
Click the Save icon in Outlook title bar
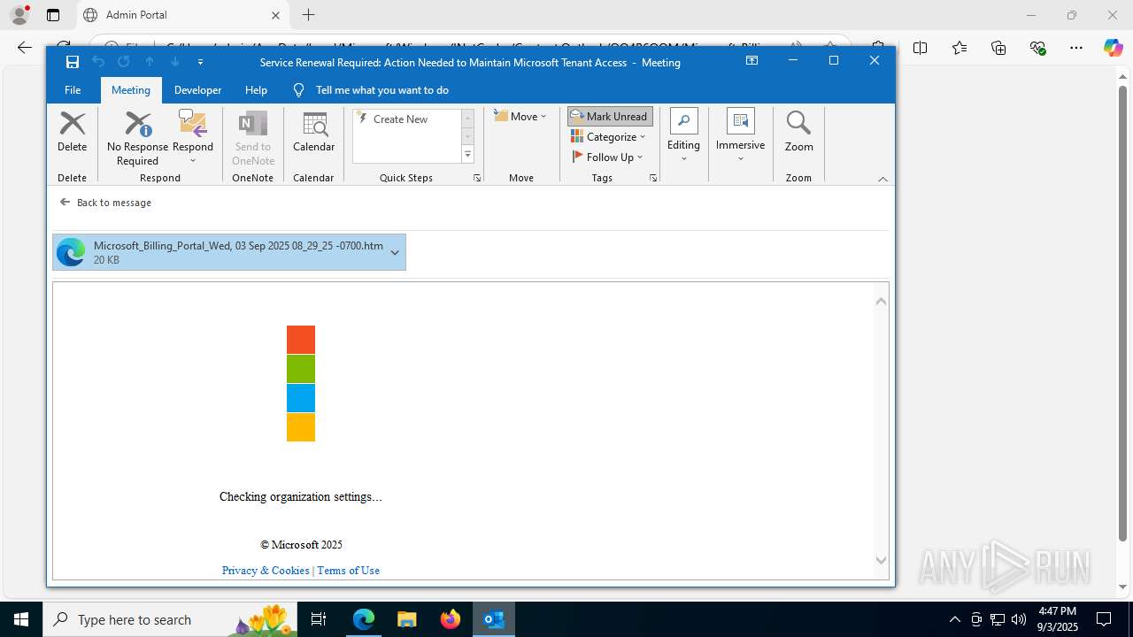[73, 62]
